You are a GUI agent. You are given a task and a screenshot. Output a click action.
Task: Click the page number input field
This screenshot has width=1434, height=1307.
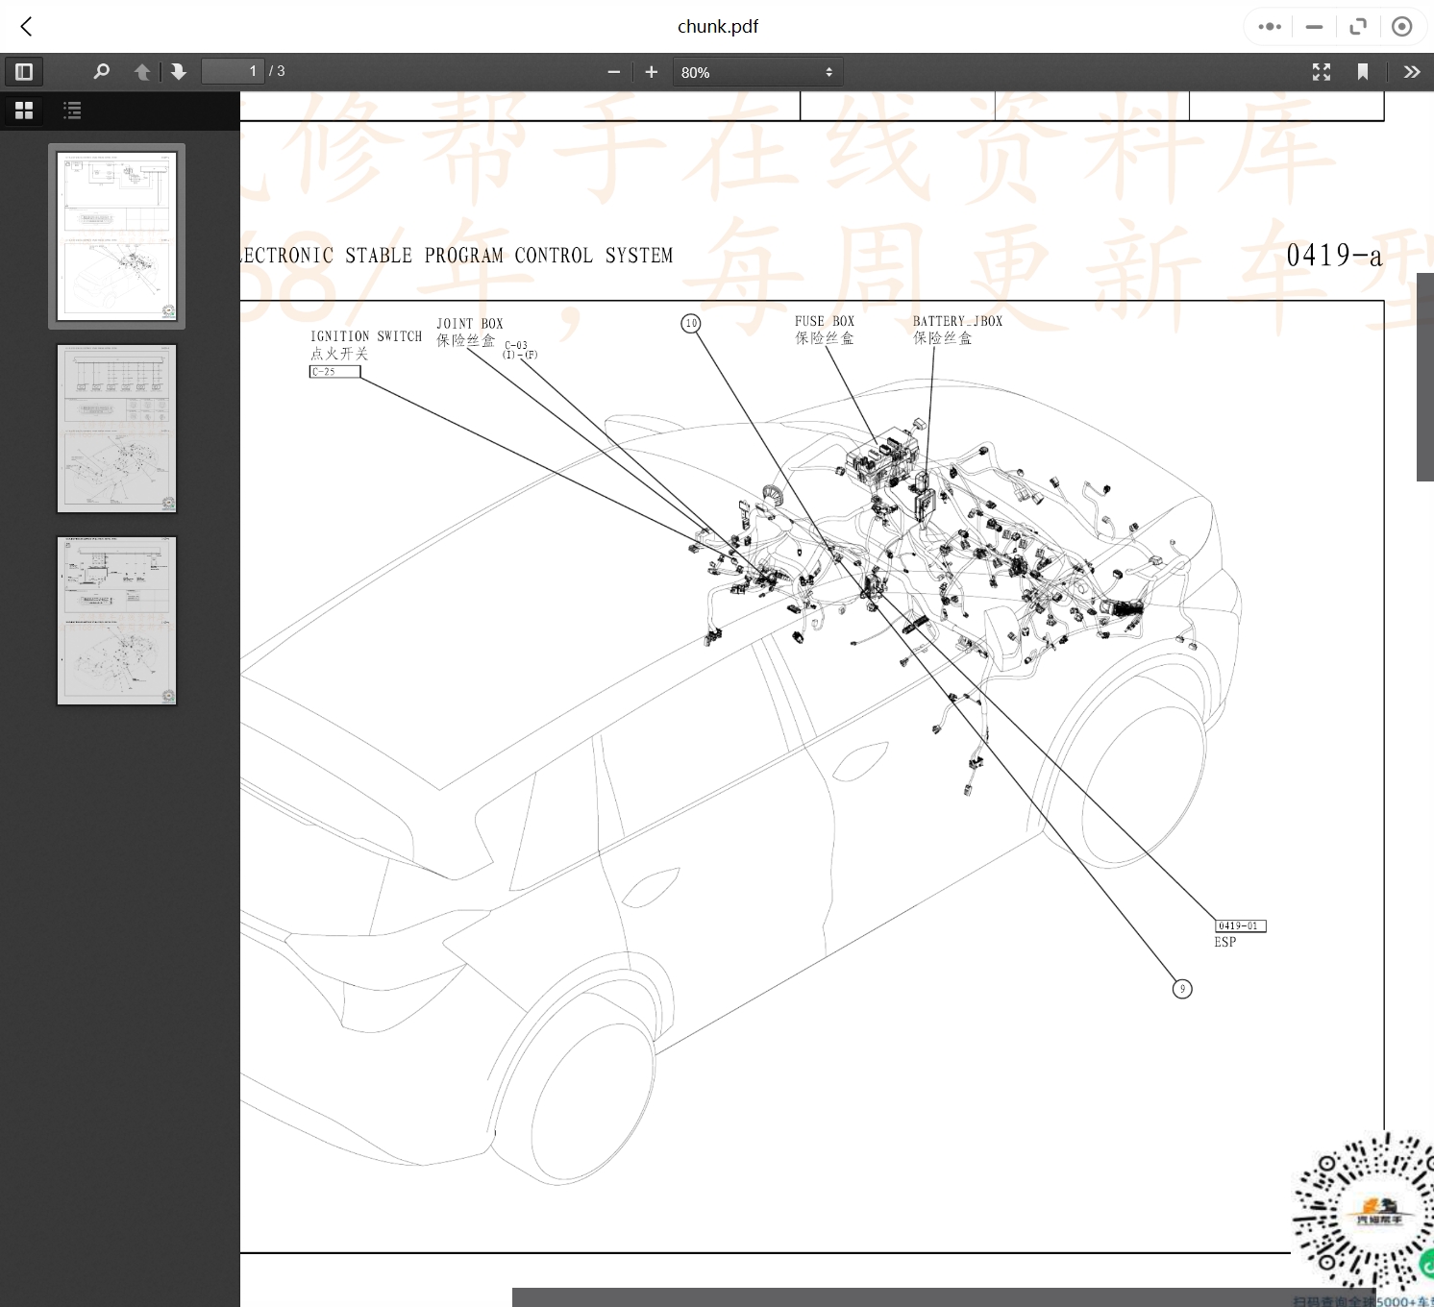(233, 72)
